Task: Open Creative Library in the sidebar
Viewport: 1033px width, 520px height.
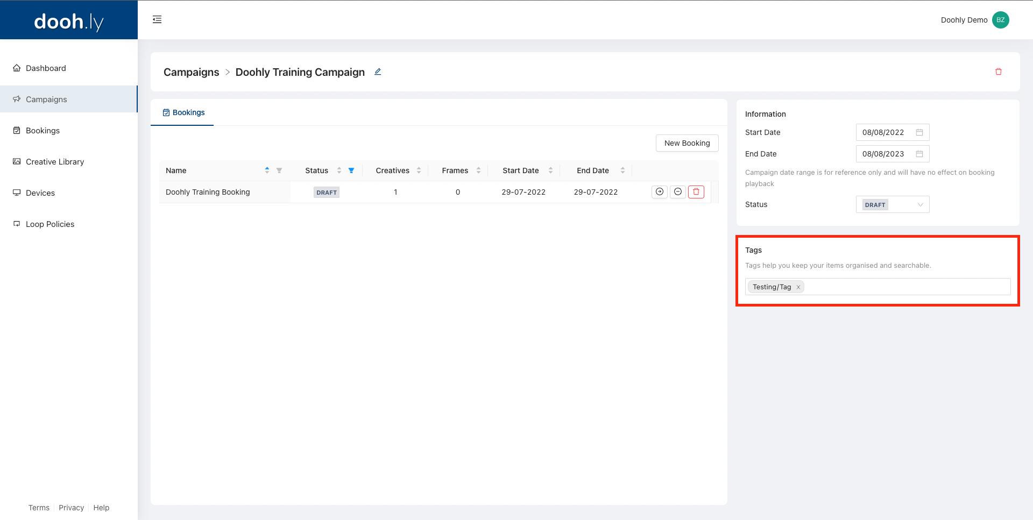Action: coord(69,162)
